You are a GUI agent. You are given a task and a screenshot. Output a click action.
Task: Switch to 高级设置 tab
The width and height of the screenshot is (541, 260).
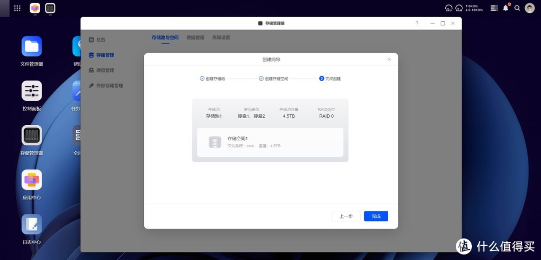coord(221,38)
